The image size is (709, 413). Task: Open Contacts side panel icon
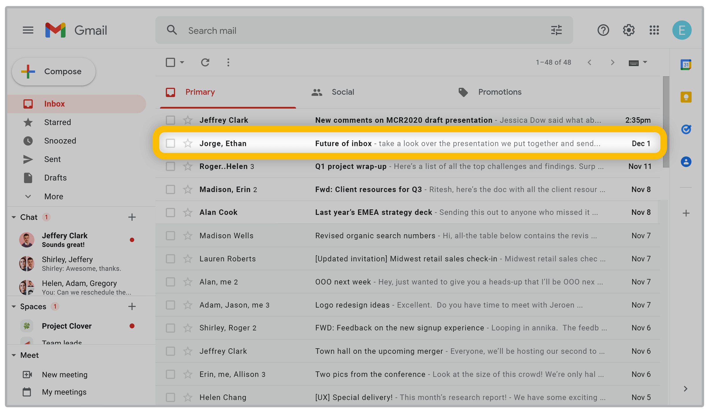(686, 161)
